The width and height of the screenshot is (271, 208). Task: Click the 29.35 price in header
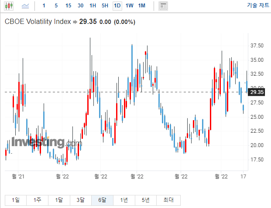click(x=88, y=22)
